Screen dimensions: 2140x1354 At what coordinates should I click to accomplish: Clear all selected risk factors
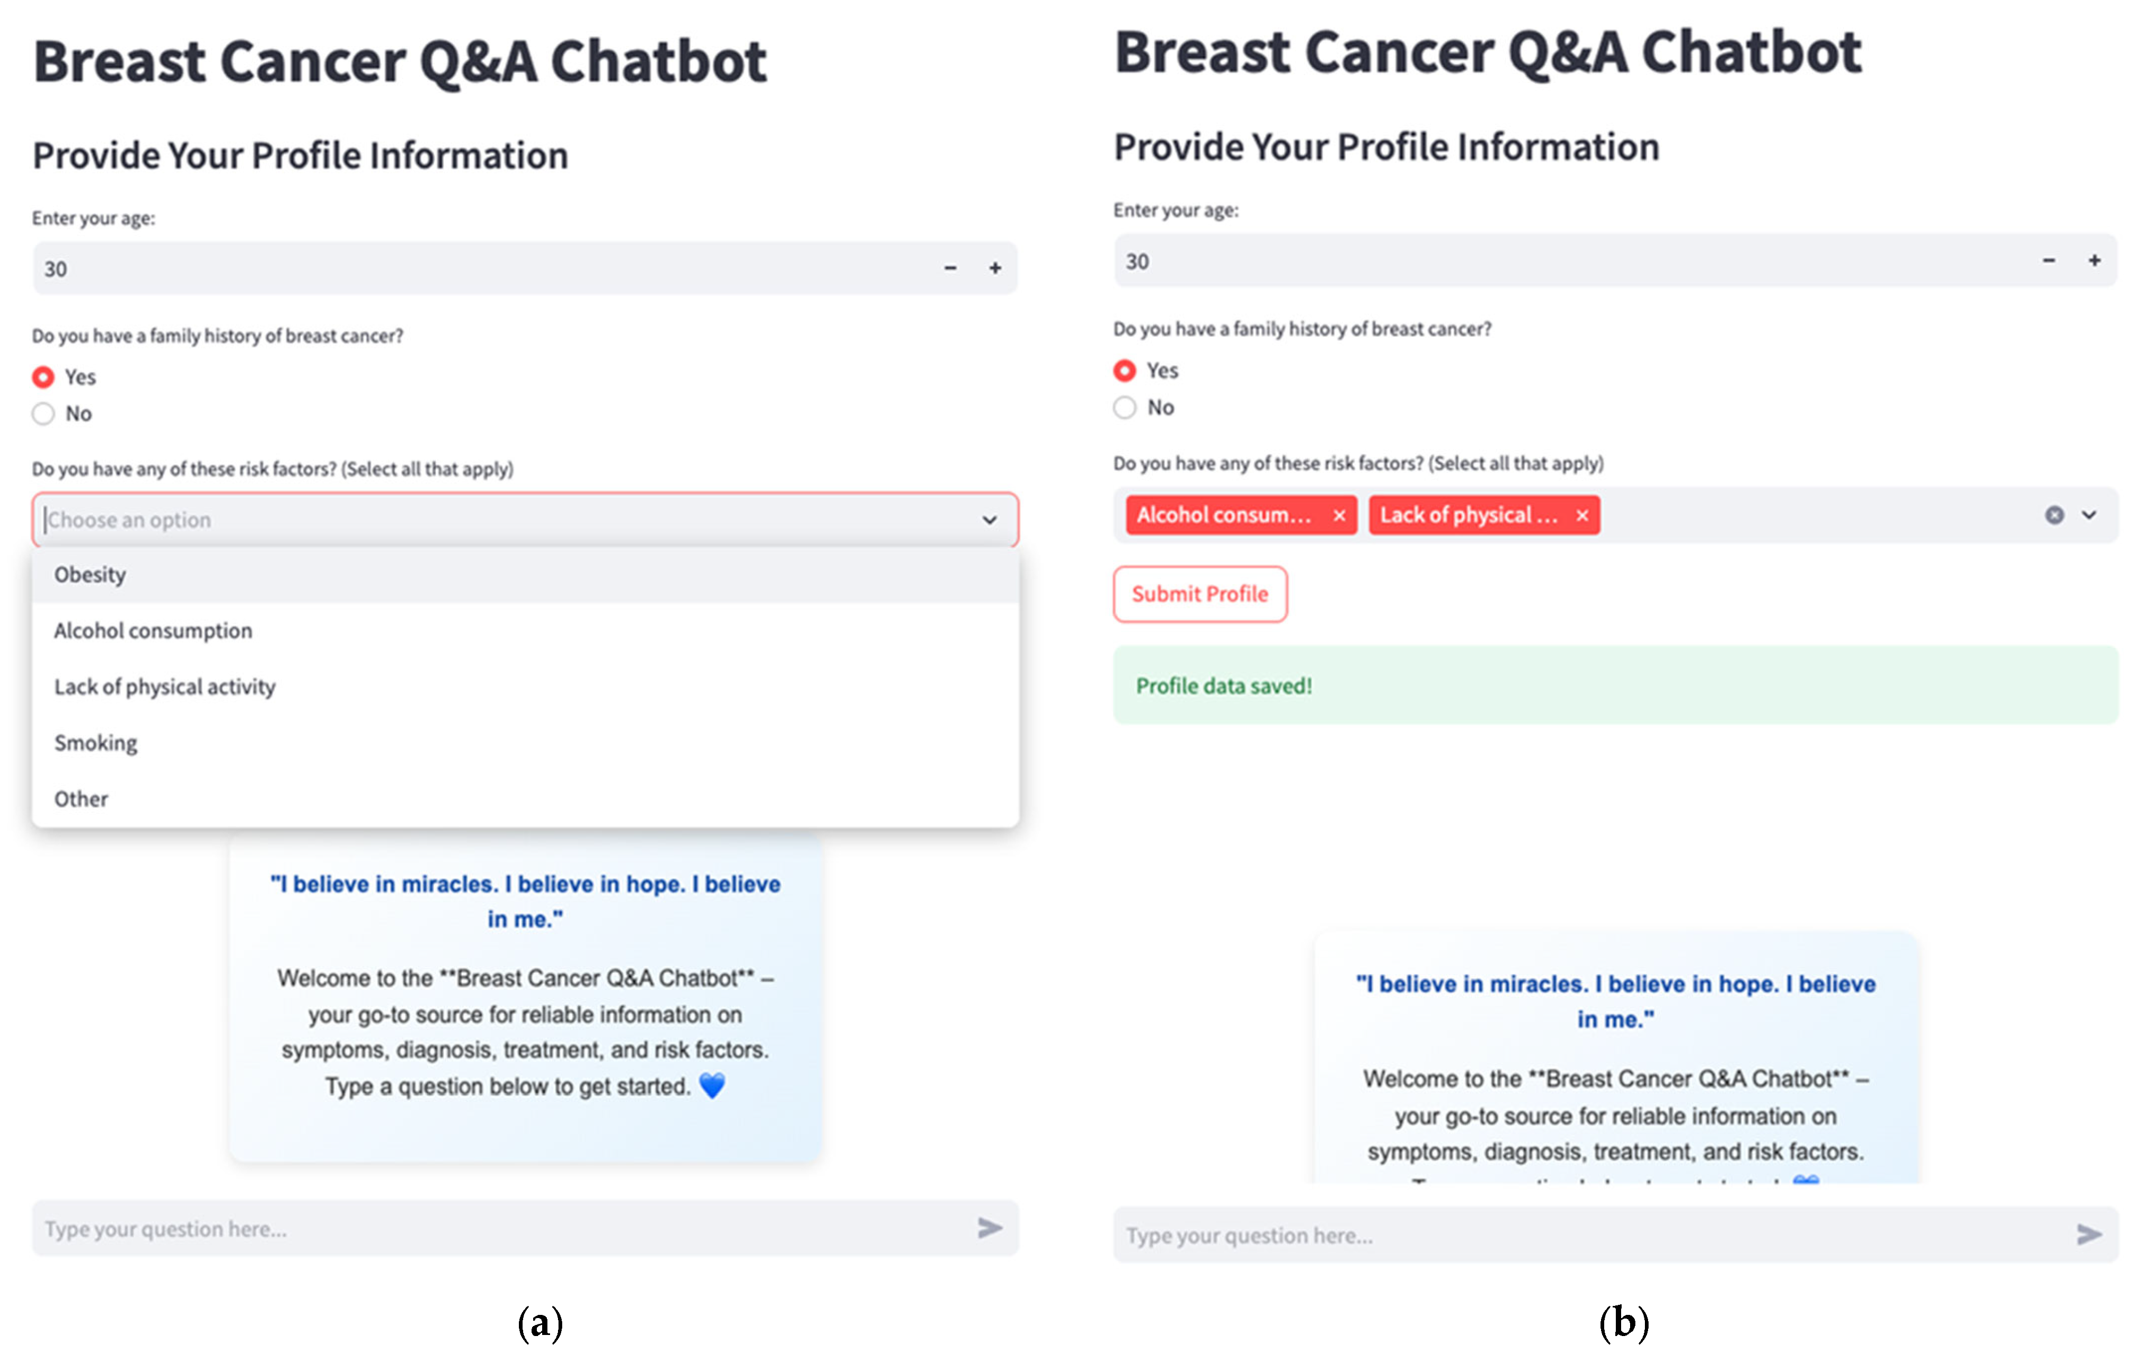[x=2055, y=515]
